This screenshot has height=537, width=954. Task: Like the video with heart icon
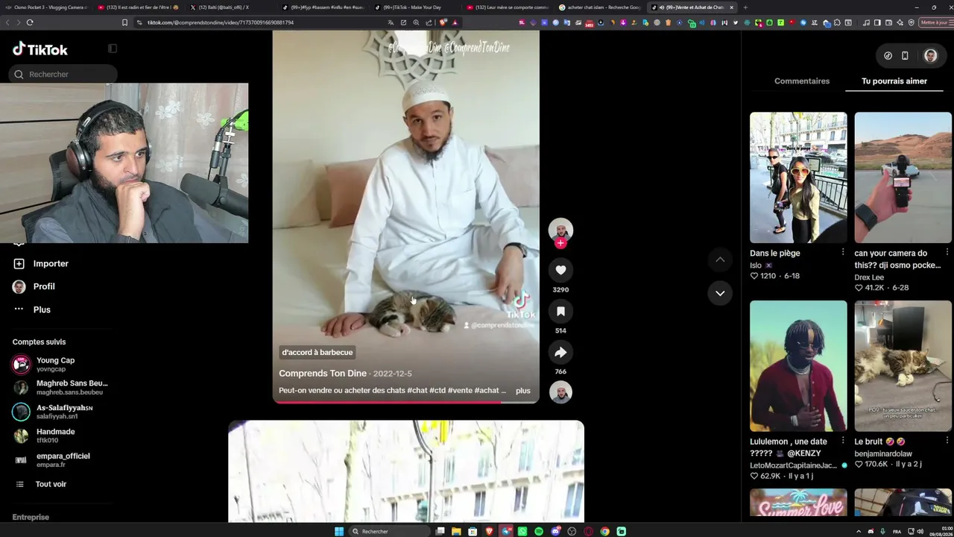click(x=560, y=270)
